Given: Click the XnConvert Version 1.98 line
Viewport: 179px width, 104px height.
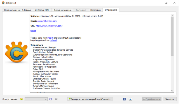Looking at the screenshot, I should click(x=67, y=16).
